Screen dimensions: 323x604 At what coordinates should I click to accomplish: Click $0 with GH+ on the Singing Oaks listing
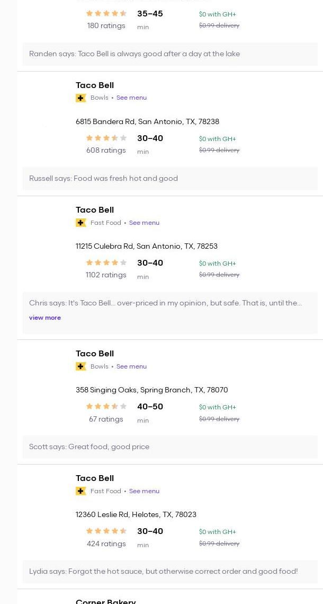point(218,407)
